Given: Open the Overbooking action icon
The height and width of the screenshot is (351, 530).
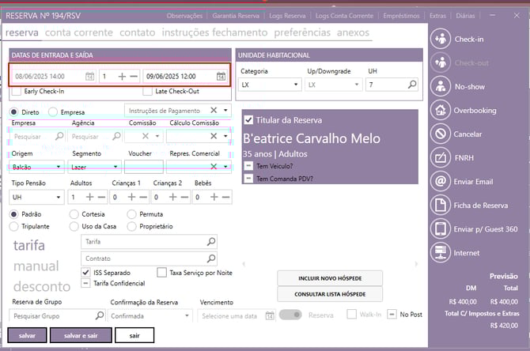Looking at the screenshot, I should tap(441, 110).
